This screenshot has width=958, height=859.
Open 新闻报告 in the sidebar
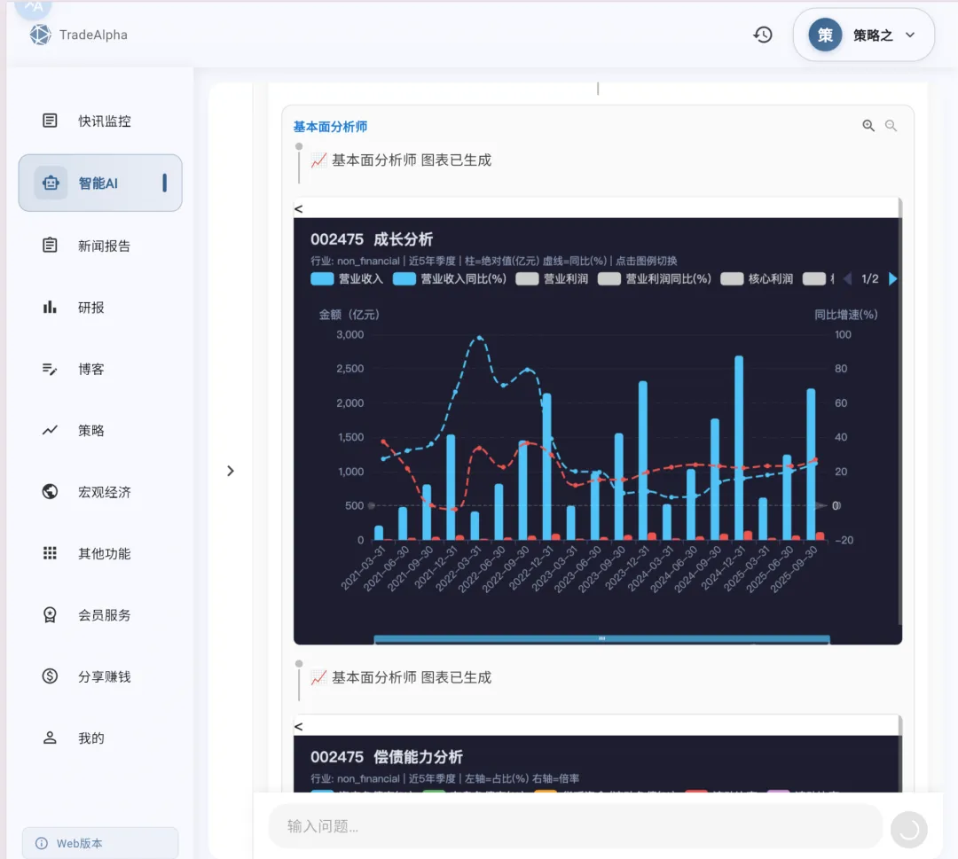(x=100, y=246)
